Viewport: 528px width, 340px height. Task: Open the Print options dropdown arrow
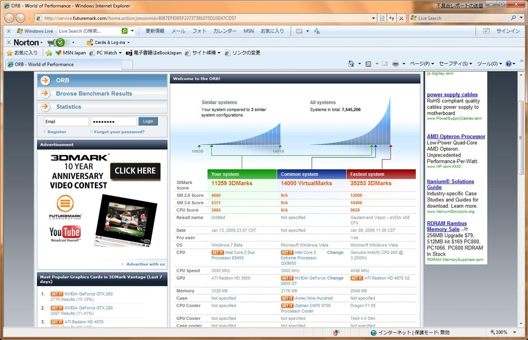(404, 63)
